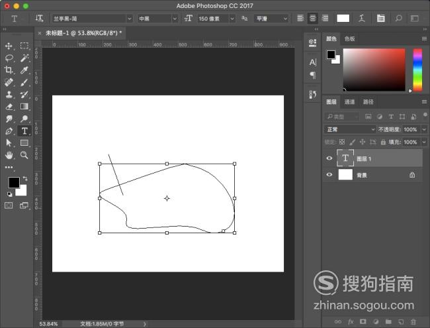Select the Move tool
The height and width of the screenshot is (328, 430).
[x=9, y=46]
